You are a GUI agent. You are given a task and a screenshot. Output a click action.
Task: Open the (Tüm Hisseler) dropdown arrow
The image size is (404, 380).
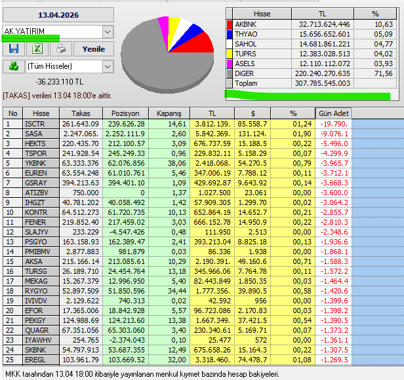[108, 67]
